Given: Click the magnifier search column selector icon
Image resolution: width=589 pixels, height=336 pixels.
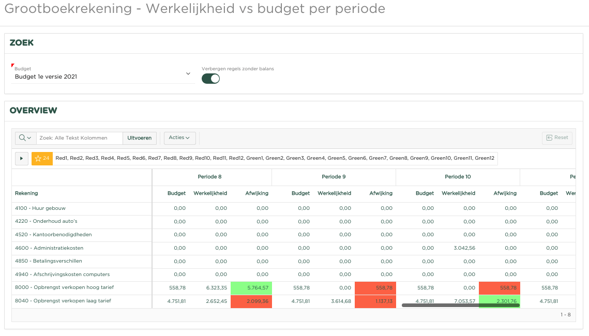Looking at the screenshot, I should coord(25,138).
